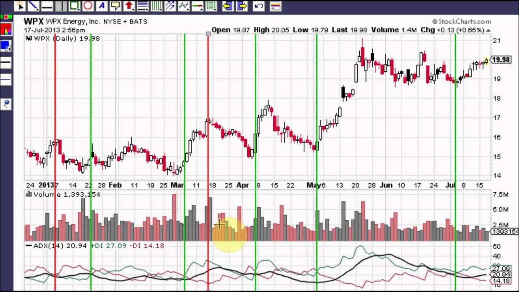The height and width of the screenshot is (292, 519).
Task: Click the 1393154 volume axis tag
Action: (x=505, y=232)
